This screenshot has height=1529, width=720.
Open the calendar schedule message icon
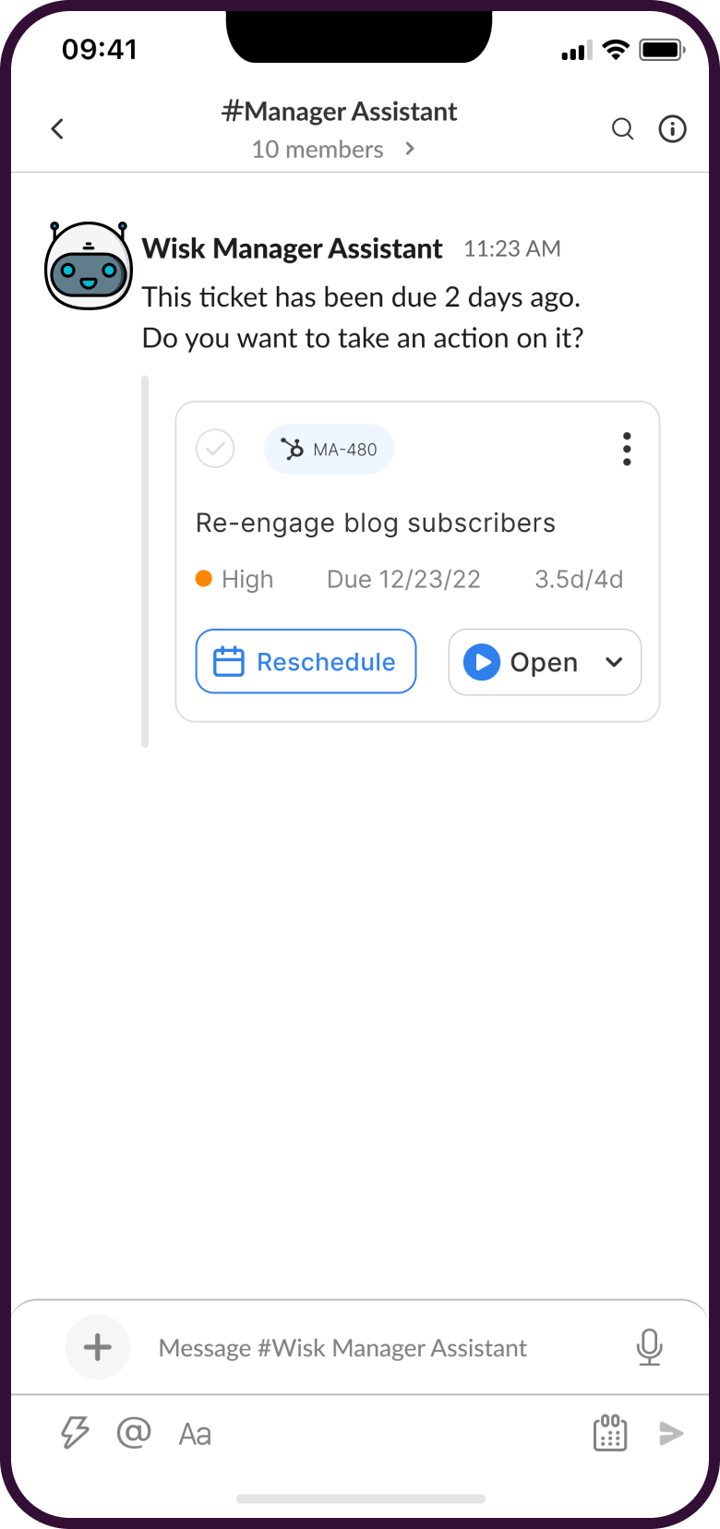pyautogui.click(x=609, y=1433)
